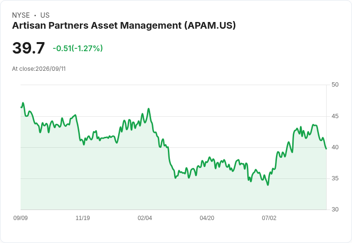This screenshot has width=352, height=243.
Task: Click the US market label
Action: [45, 15]
